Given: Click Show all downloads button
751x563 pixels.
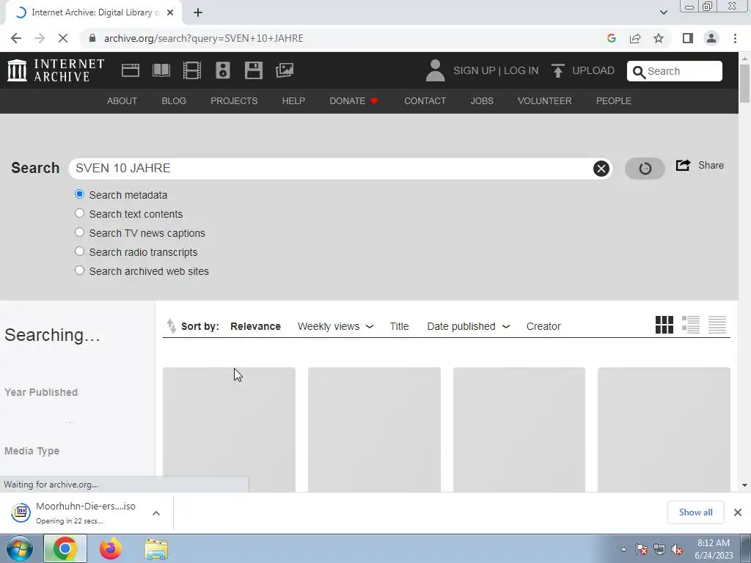Looking at the screenshot, I should point(695,512).
